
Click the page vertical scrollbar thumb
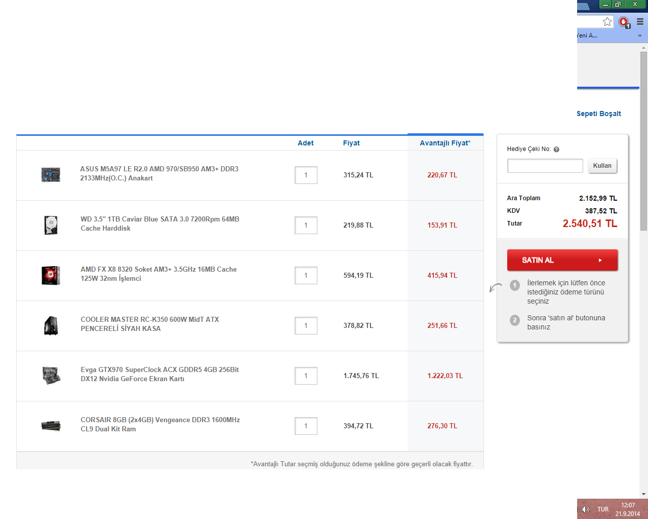click(x=643, y=141)
